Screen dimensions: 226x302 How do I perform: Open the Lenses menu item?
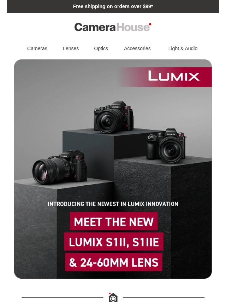(x=71, y=48)
